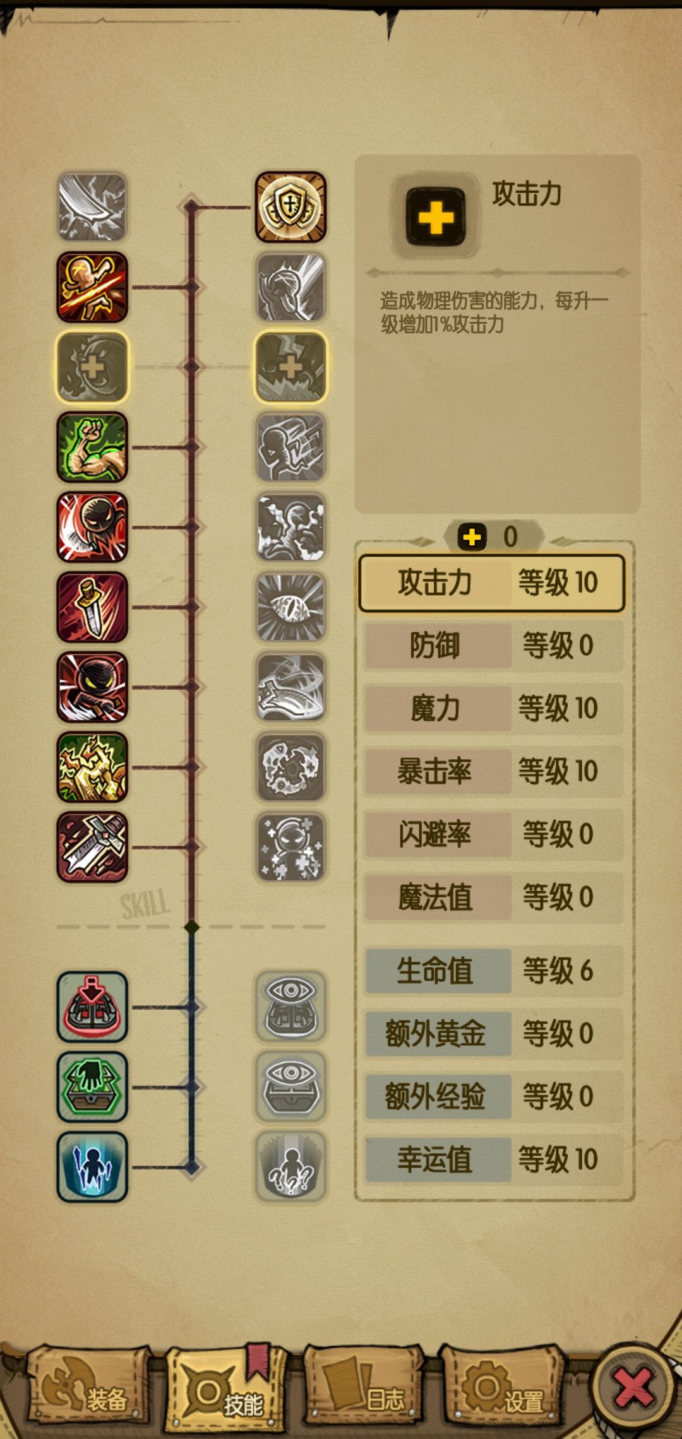Select the golden tree monster skill icon

(x=92, y=767)
